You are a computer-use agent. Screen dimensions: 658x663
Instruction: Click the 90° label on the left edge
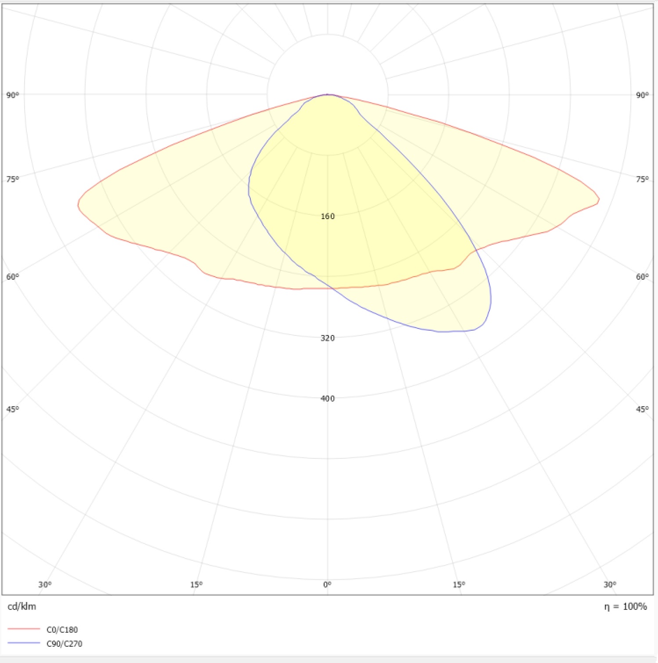tap(13, 95)
